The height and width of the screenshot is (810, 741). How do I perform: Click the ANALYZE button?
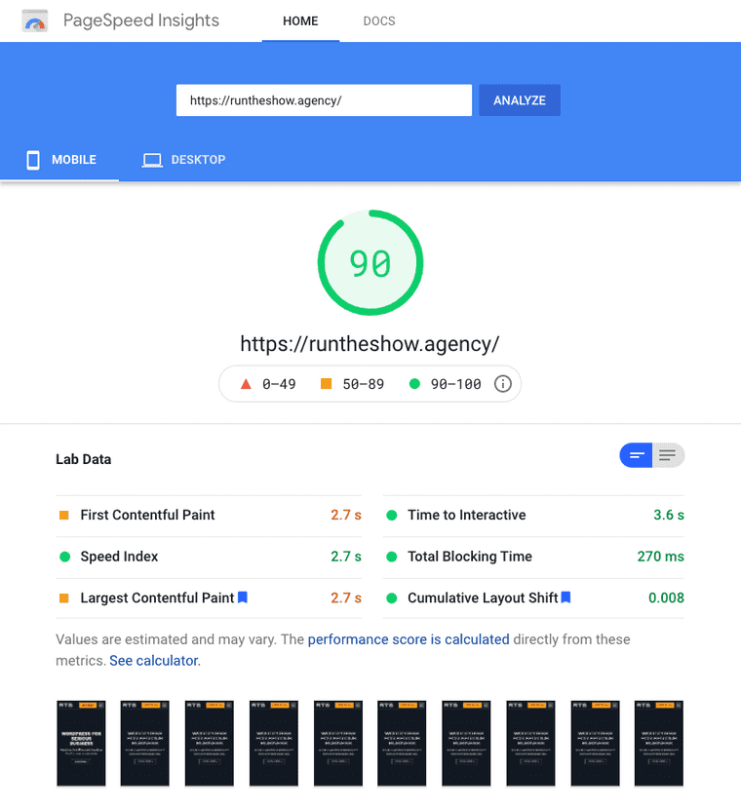(x=520, y=100)
